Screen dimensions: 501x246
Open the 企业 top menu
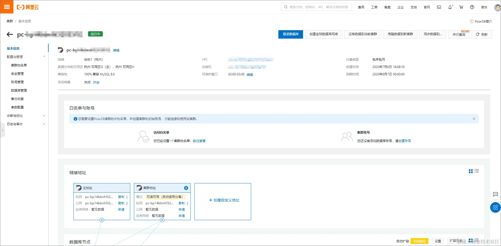tap(401, 7)
